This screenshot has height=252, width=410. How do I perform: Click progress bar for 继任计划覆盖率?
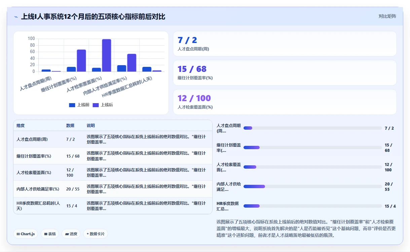coord(312,148)
